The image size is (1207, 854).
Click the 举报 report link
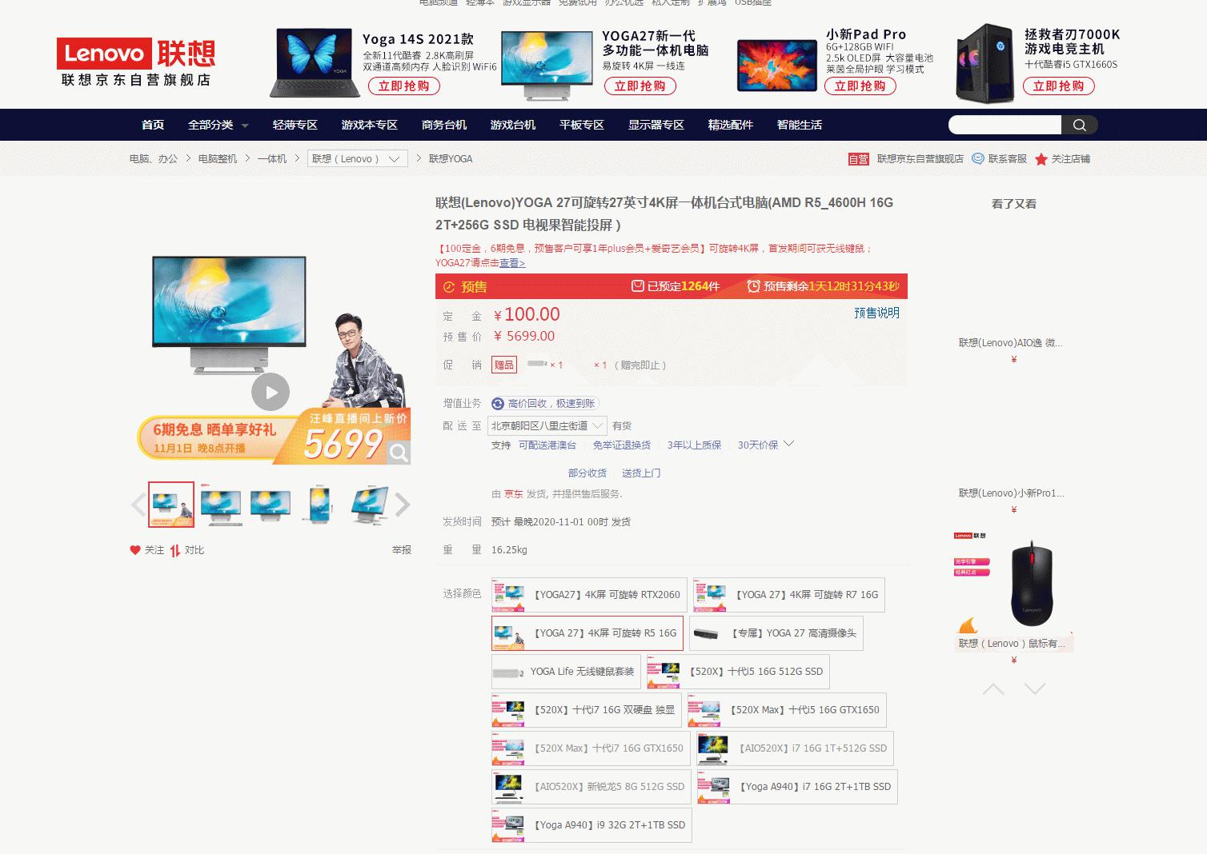pyautogui.click(x=402, y=550)
